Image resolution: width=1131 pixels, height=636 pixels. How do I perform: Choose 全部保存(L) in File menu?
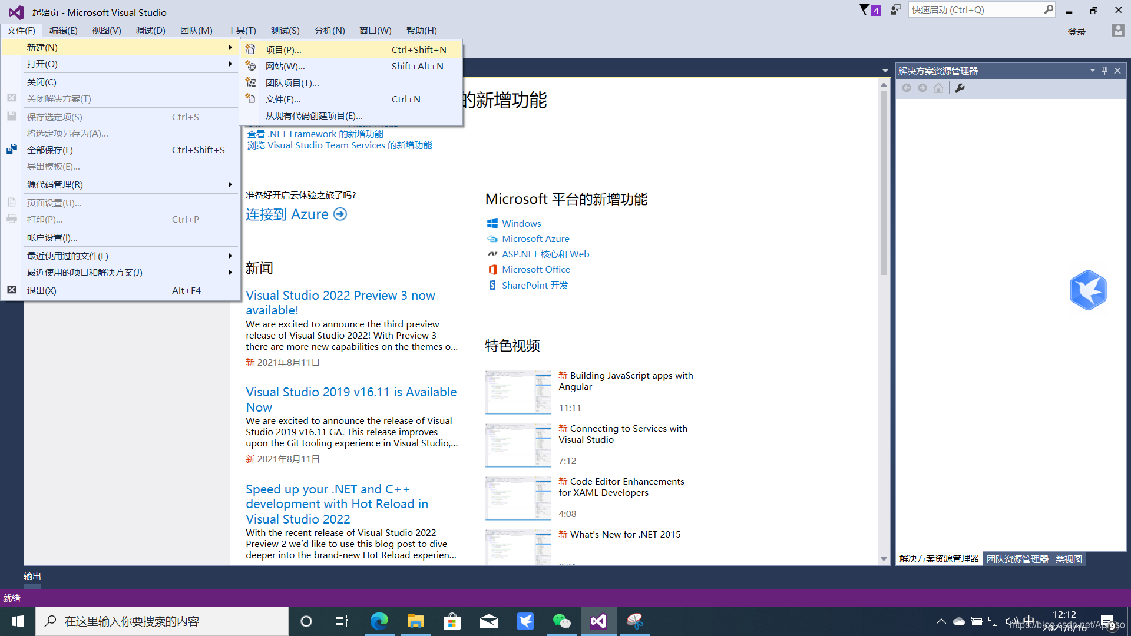point(121,150)
